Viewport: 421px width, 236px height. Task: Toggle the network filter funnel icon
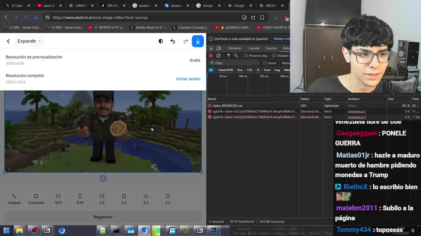point(229,56)
